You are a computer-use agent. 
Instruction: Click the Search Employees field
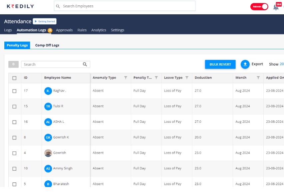tap(125, 6)
